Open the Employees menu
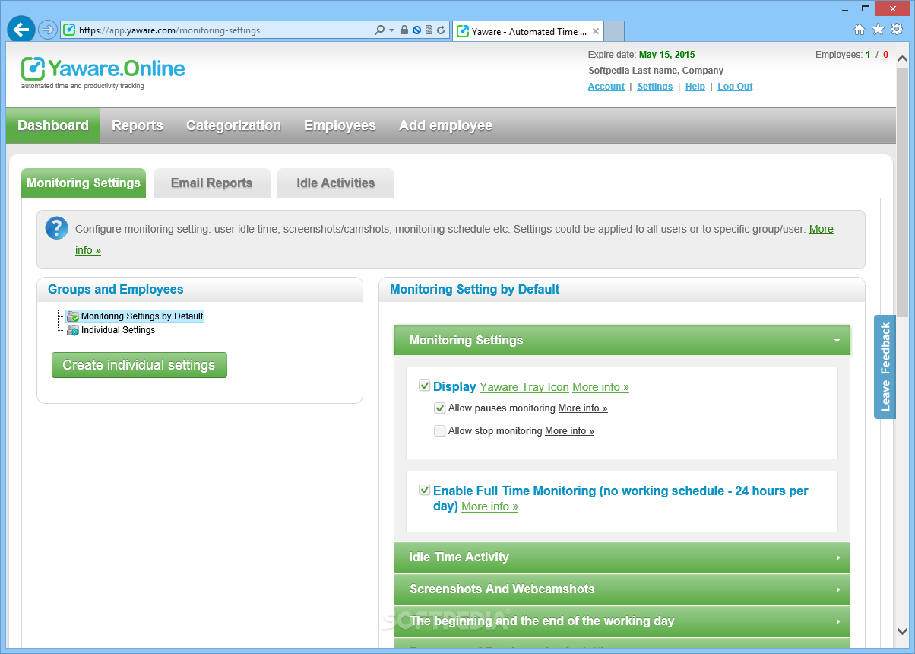Viewport: 915px width, 654px height. click(340, 125)
